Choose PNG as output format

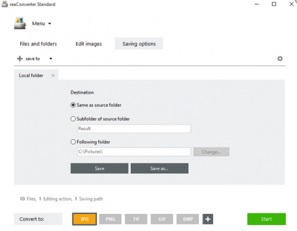(110, 219)
